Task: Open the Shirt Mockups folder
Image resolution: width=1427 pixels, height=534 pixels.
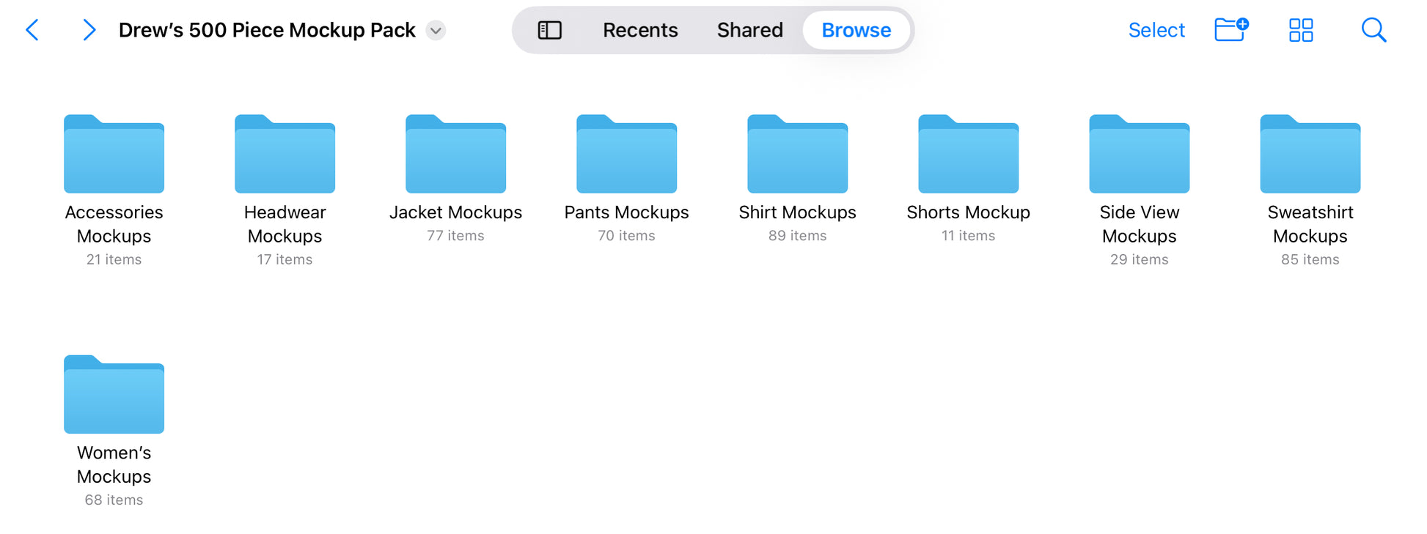Action: [797, 155]
